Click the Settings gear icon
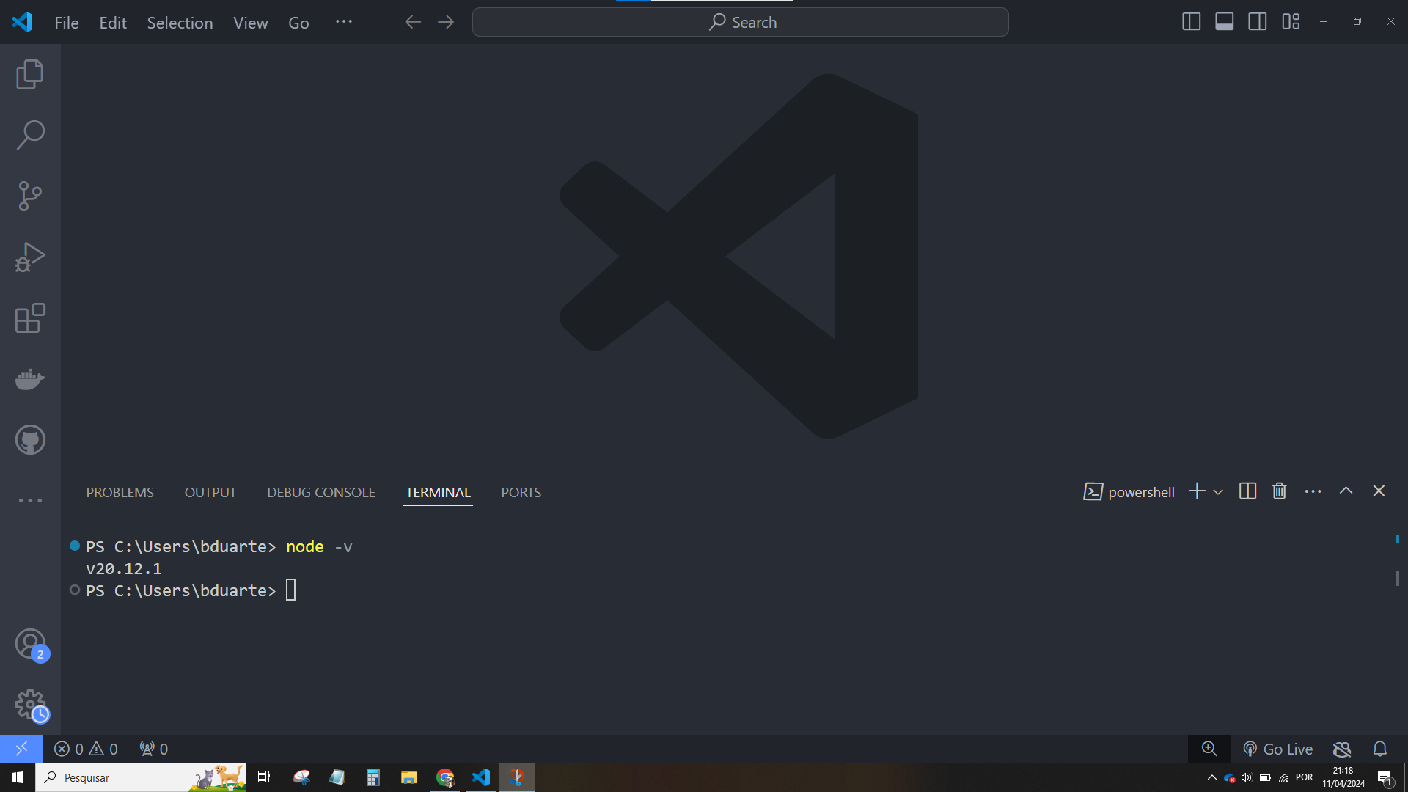This screenshot has height=792, width=1408. tap(30, 705)
